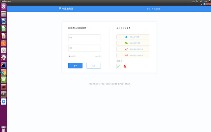Open Files manager in the launcher
This screenshot has height=132, width=211.
point(4,14)
